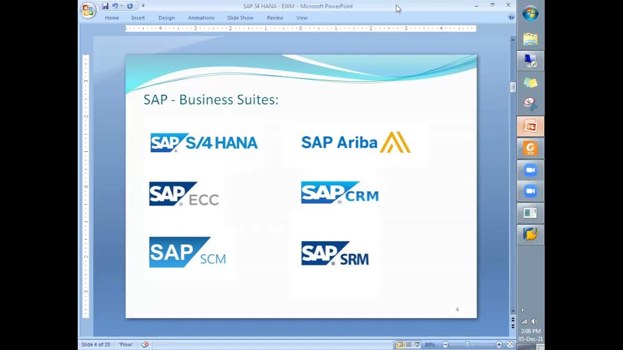Click the zoom slider handle
This screenshot has height=350, width=623.
[467, 345]
